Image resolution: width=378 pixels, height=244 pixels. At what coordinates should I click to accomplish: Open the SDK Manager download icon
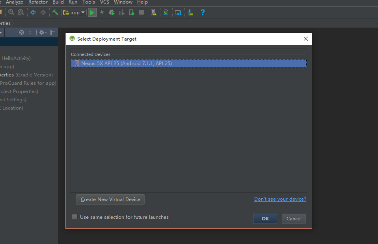pos(190,12)
